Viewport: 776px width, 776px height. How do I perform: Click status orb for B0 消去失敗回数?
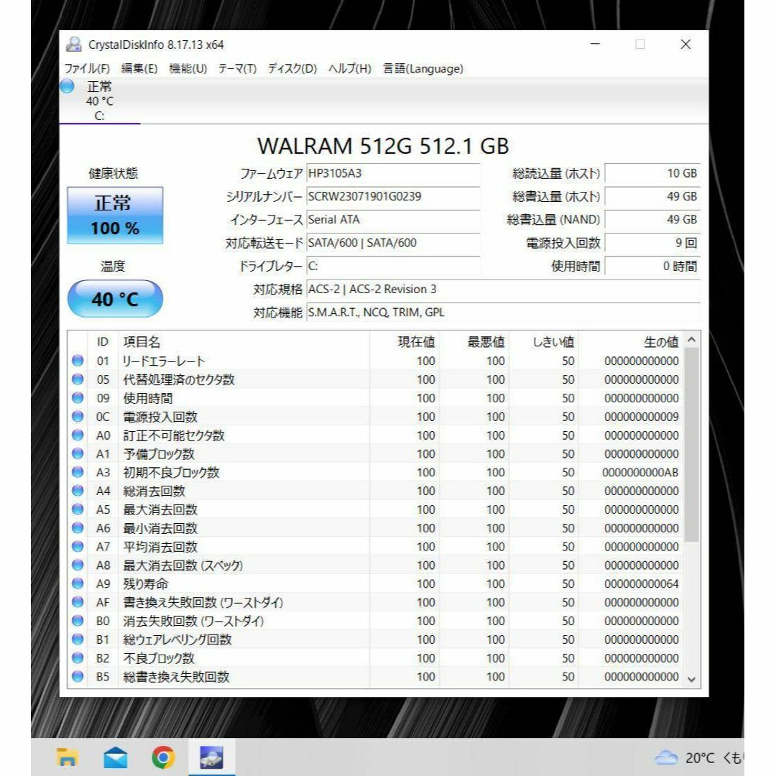point(78,621)
